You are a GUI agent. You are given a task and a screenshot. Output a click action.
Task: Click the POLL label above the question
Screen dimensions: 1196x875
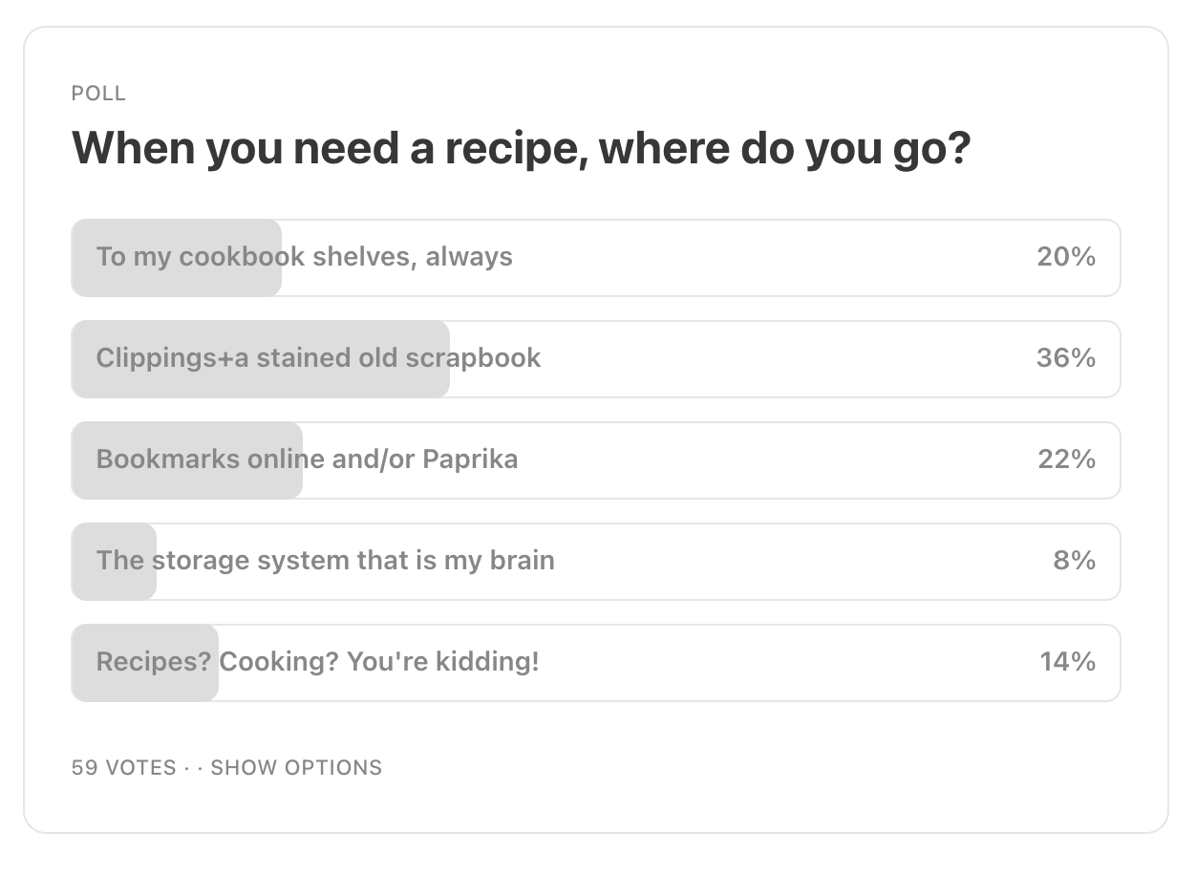pos(98,94)
